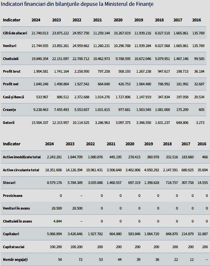The width and height of the screenshot is (210, 266).
Task: Click the Cheltuieli 2022 value 22.700.712
Action: [x=81, y=59]
